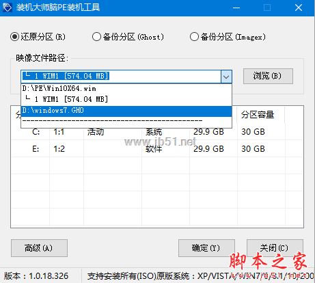Close the window with the X icon

click(x=299, y=8)
